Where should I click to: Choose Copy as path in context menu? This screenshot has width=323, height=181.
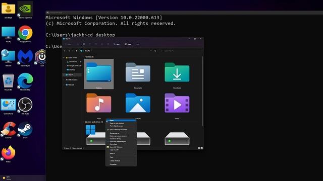pyautogui.click(x=121, y=150)
